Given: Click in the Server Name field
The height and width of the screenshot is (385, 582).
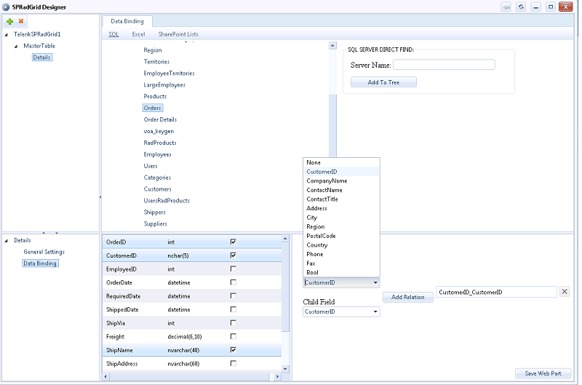Looking at the screenshot, I should tap(444, 65).
